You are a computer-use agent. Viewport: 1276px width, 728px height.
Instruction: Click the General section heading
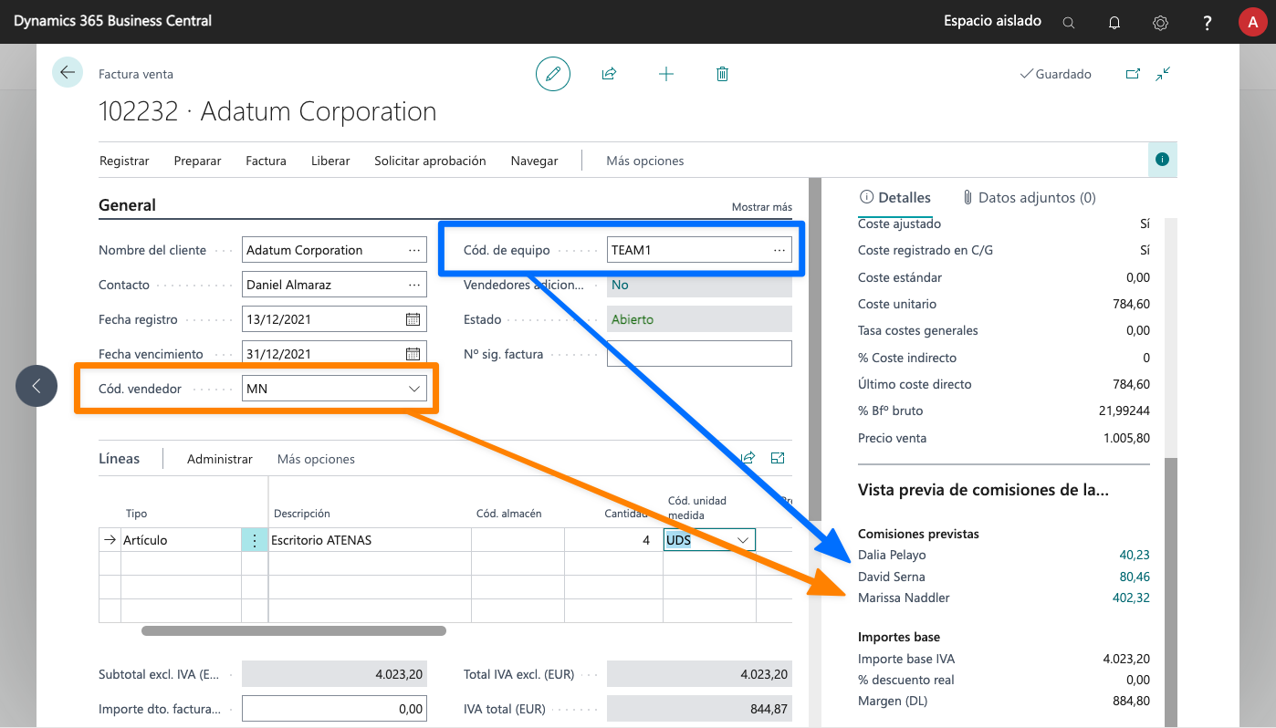click(x=127, y=205)
